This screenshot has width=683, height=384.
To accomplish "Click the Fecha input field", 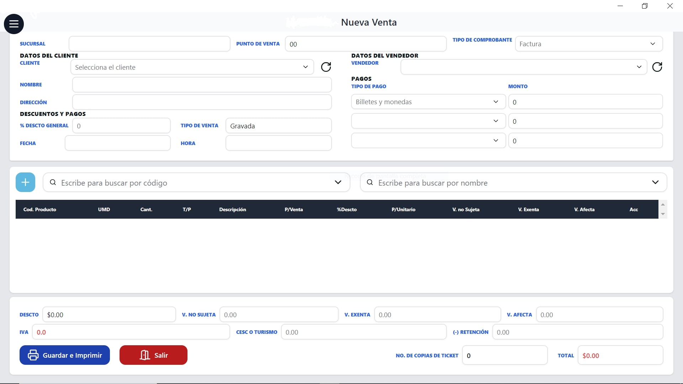I will 118,143.
